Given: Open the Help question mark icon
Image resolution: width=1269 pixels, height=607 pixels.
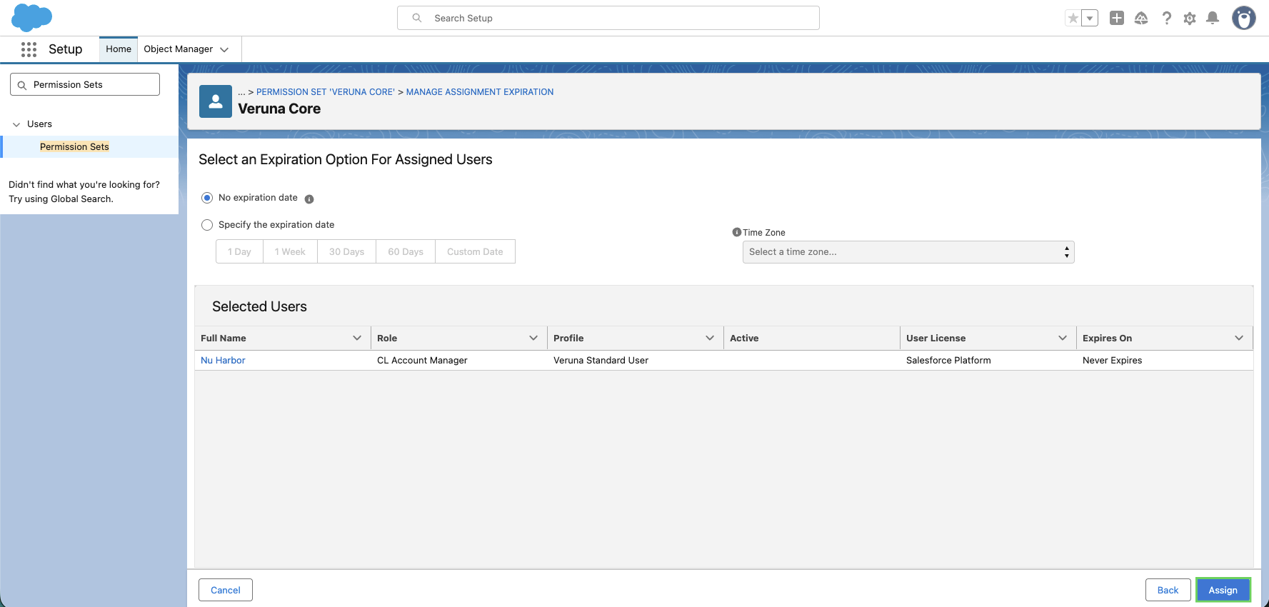Looking at the screenshot, I should point(1166,19).
